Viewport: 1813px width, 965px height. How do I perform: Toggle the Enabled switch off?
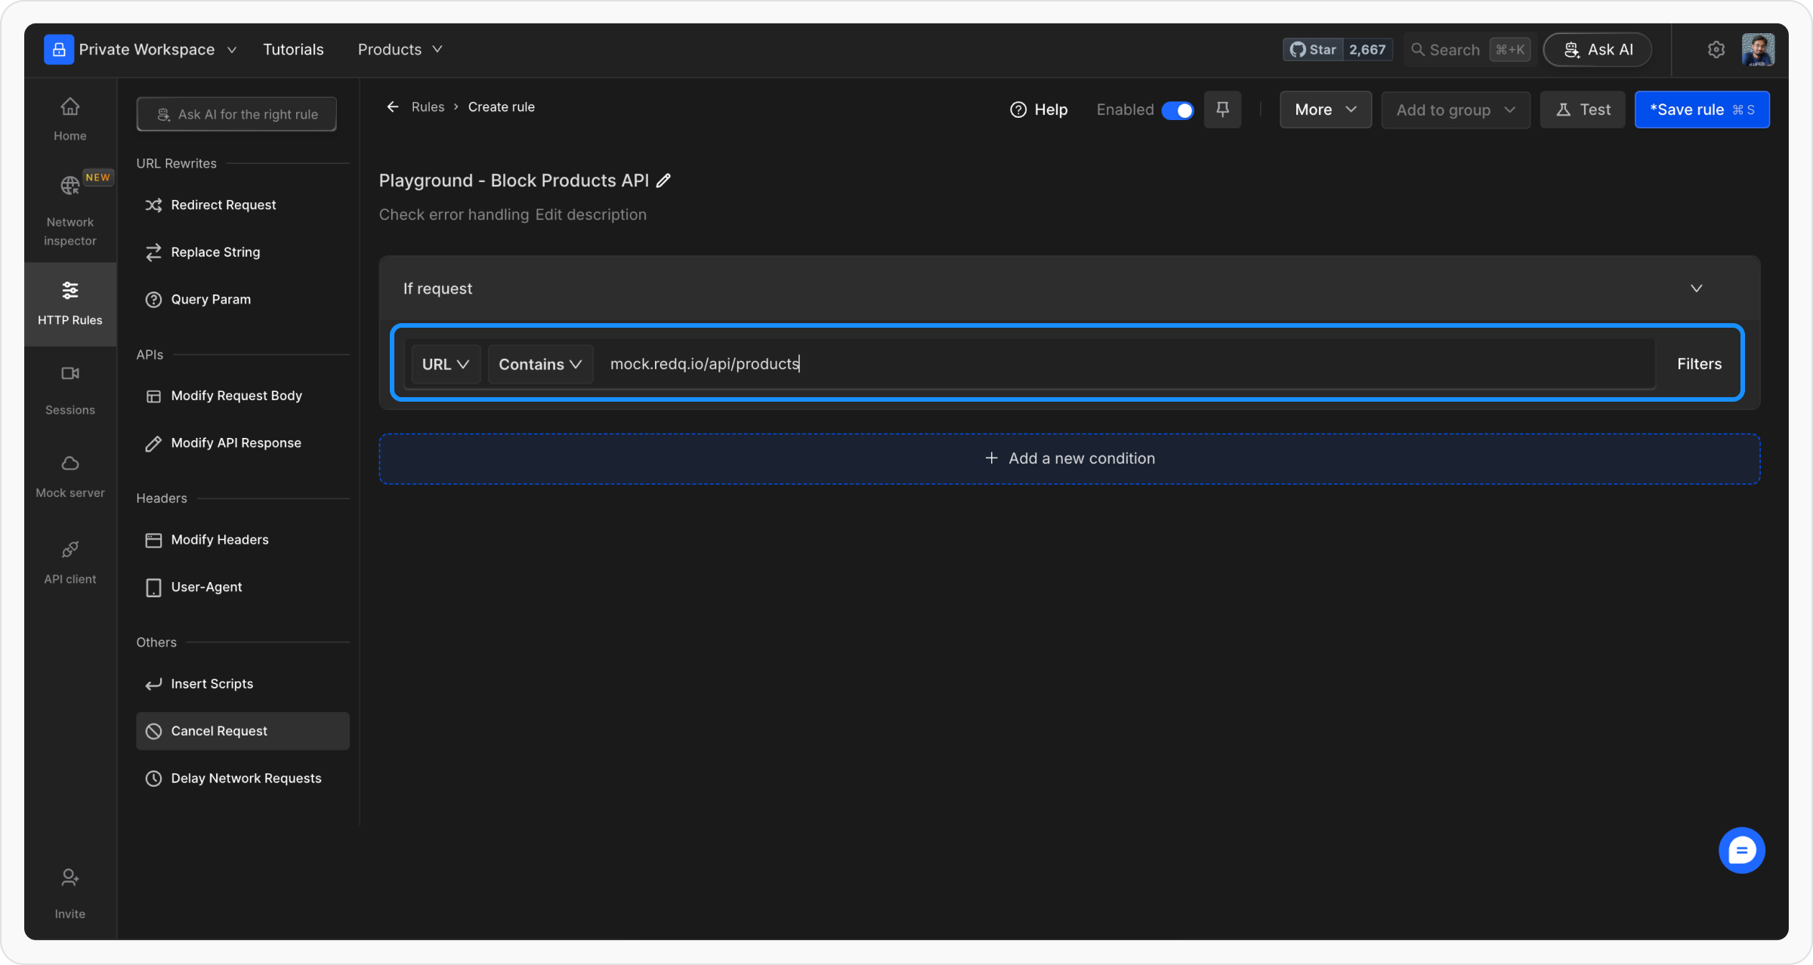[1177, 110]
